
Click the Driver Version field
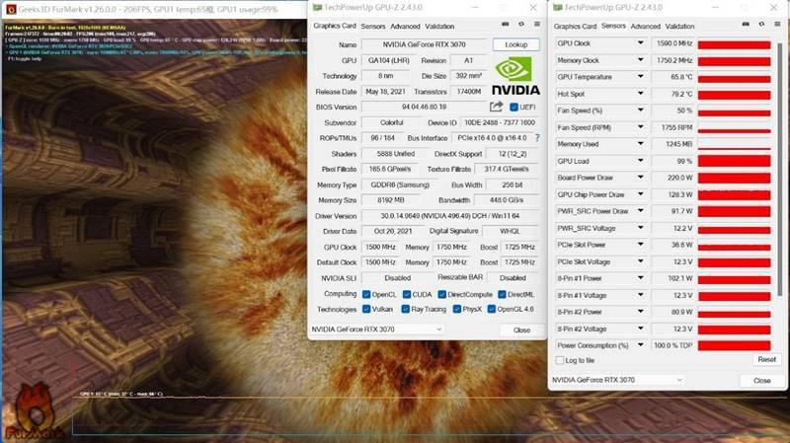click(450, 216)
